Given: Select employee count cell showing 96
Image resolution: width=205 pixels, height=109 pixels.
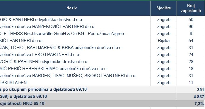Looking at the screenshot, I should pyautogui.click(x=191, y=27).
